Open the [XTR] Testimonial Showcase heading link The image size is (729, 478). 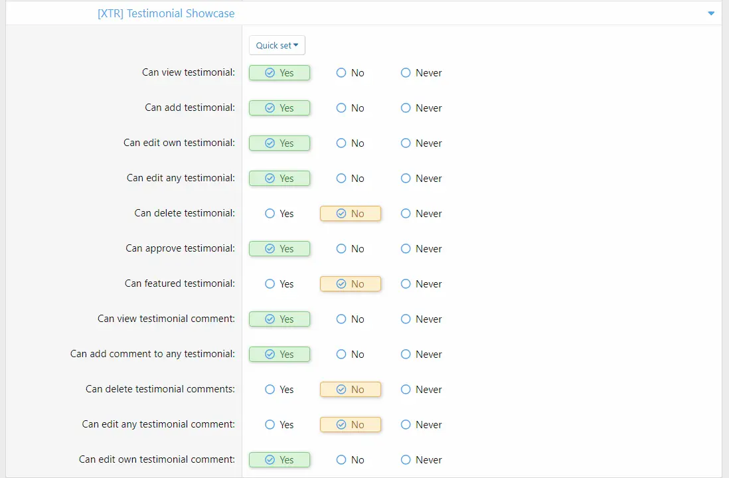pyautogui.click(x=166, y=13)
